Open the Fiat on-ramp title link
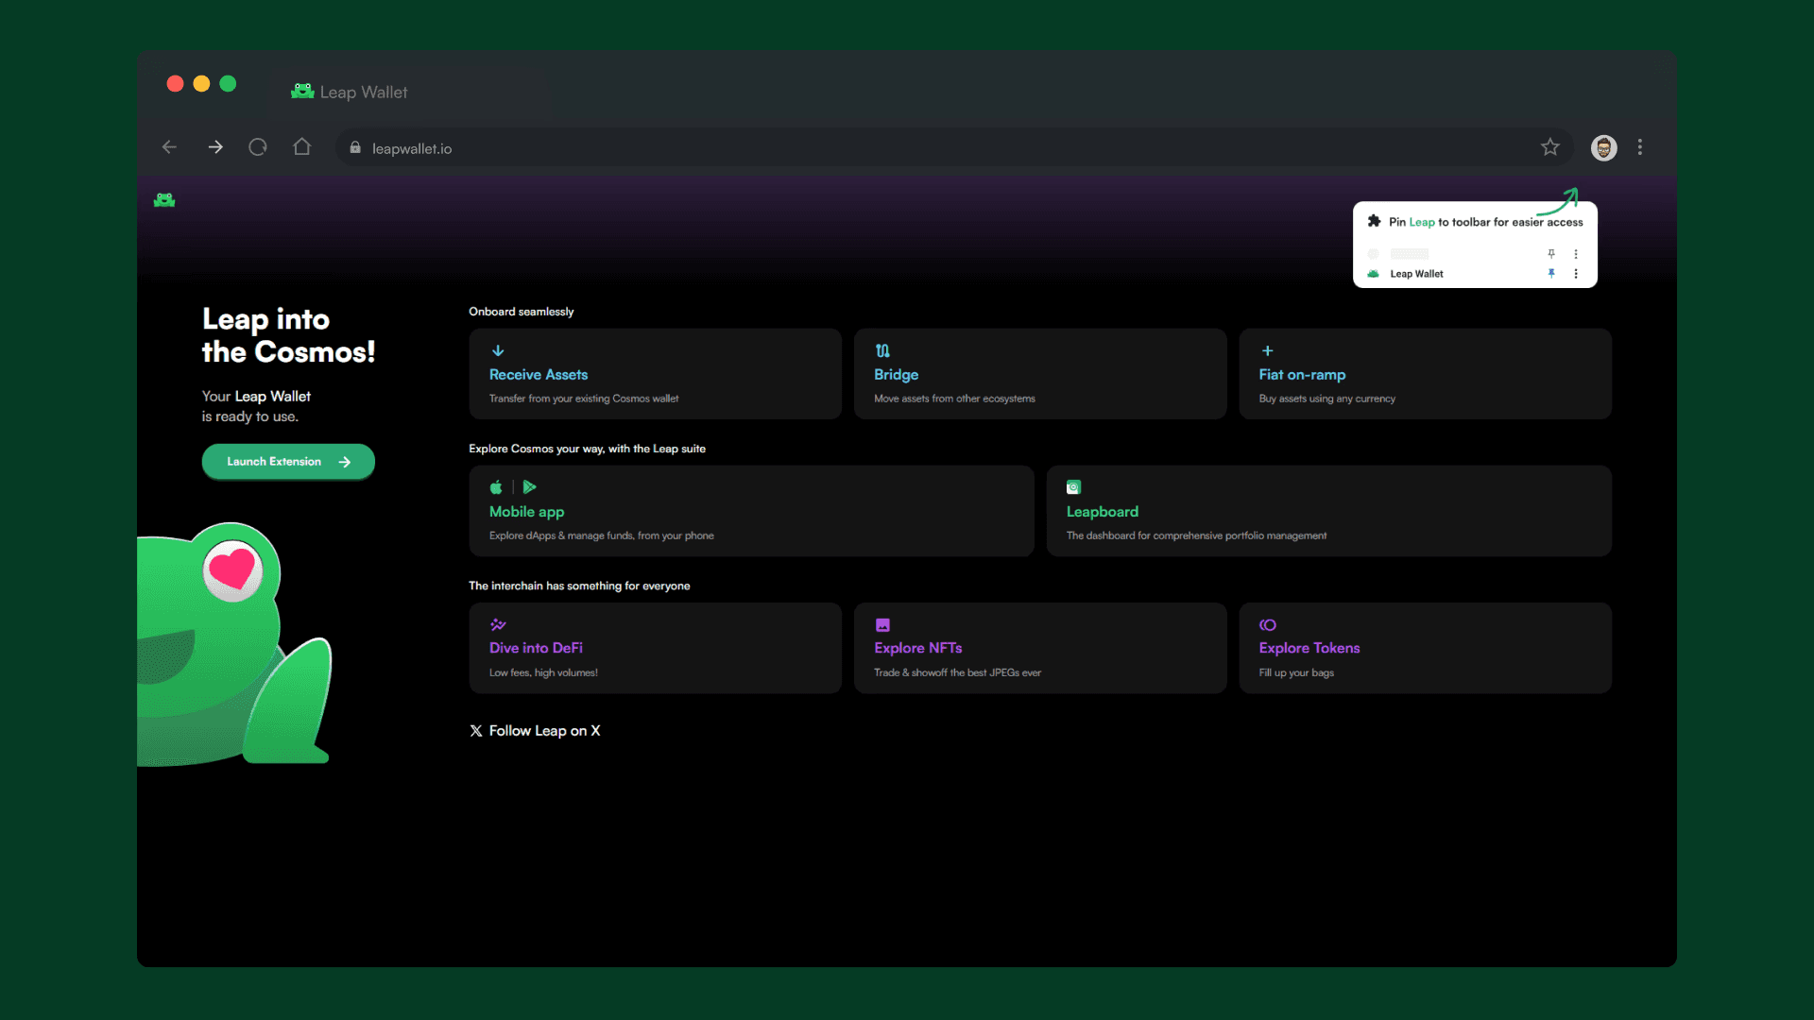1814x1020 pixels. [1302, 375]
